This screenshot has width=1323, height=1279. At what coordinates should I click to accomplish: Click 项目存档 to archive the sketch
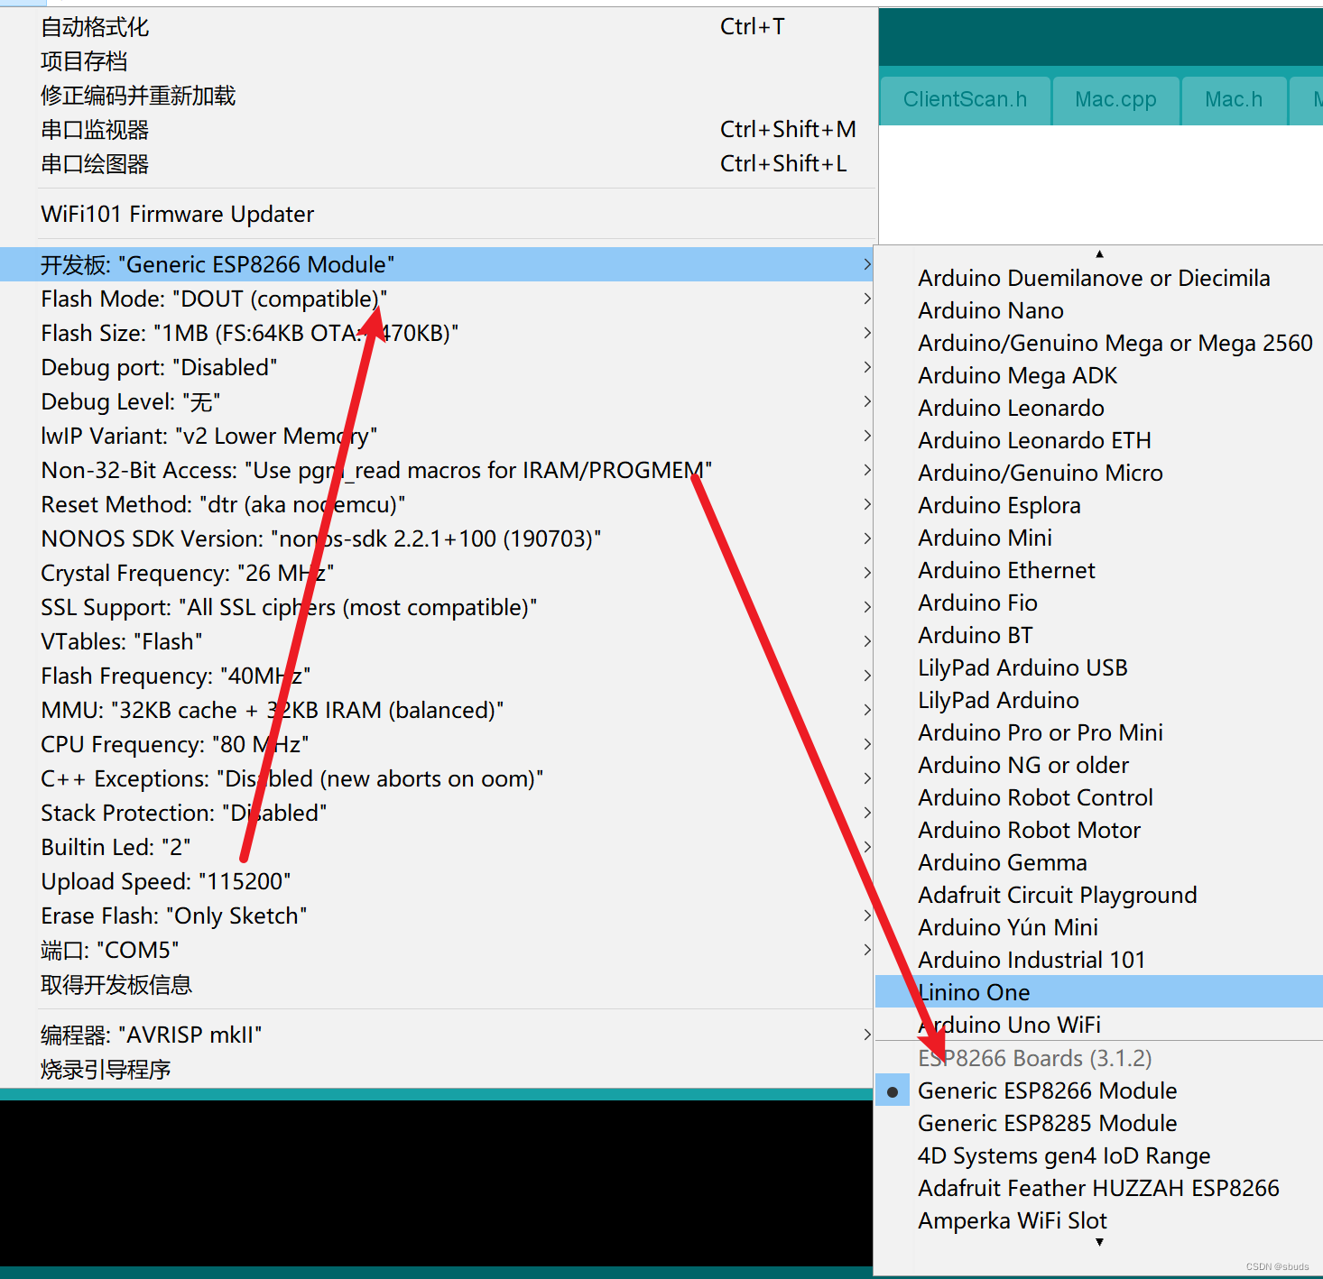point(83,60)
